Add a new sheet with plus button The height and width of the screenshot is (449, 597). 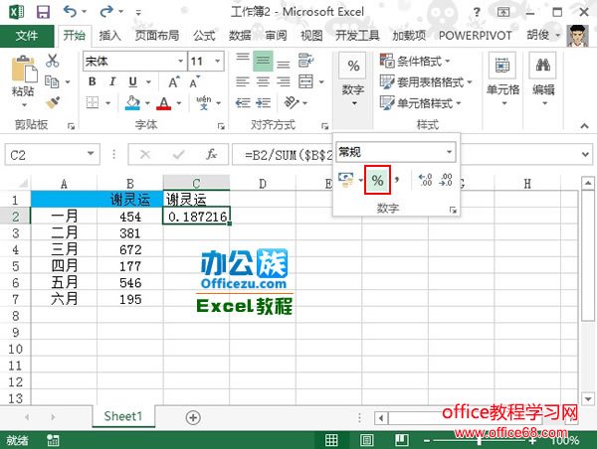tap(193, 417)
